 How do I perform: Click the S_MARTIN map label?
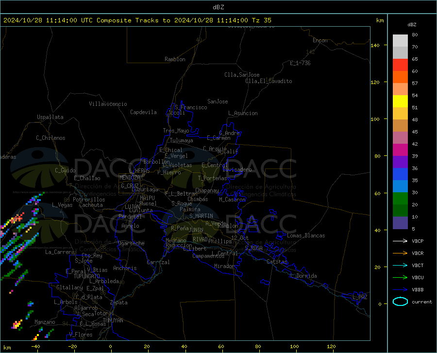click(201, 216)
